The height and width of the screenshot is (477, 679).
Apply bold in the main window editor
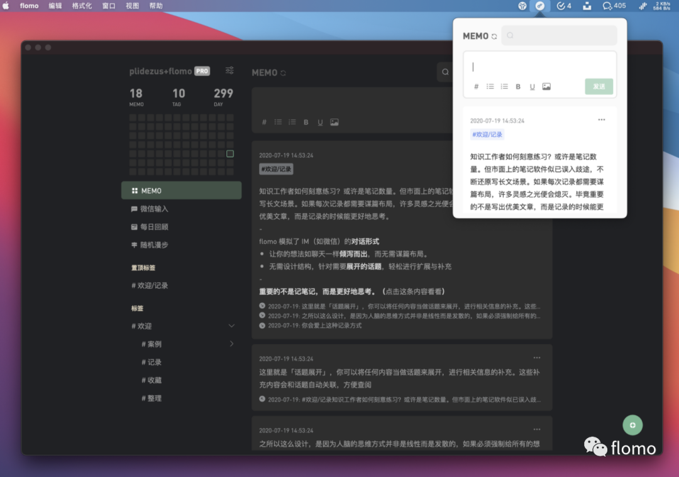(x=306, y=122)
